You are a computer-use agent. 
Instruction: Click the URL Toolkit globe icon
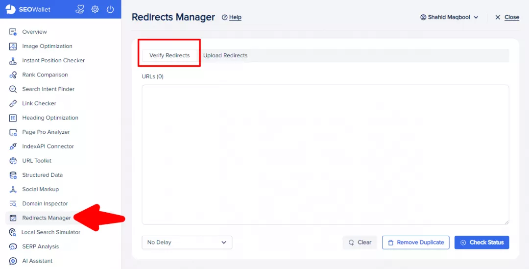pyautogui.click(x=13, y=161)
